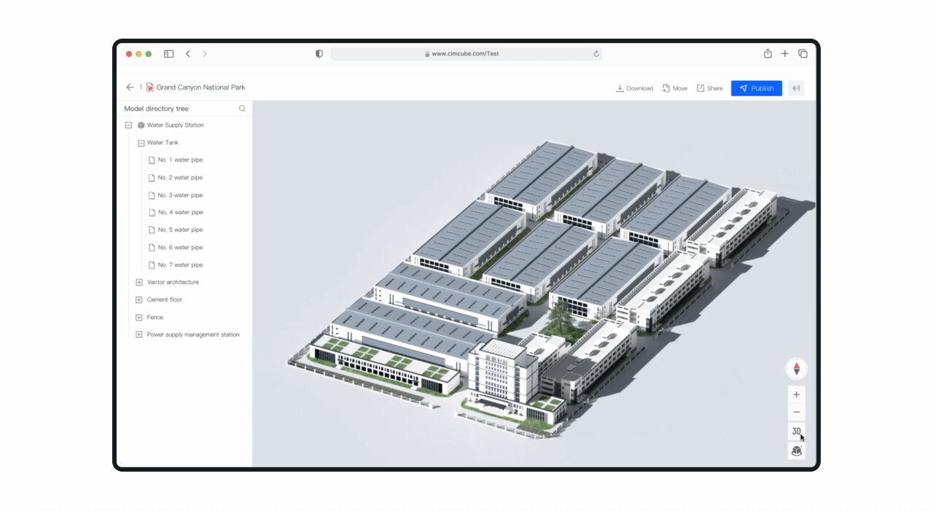Select the No. 5 water pipe label
Viewport: 933px width, 511px height.
click(180, 230)
